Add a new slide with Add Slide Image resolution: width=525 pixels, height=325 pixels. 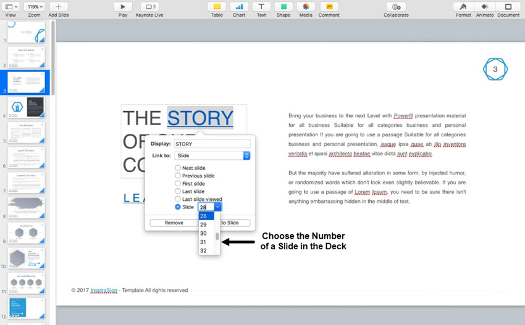58,7
